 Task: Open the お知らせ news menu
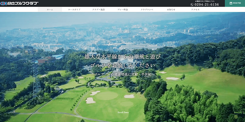tap(171, 9)
